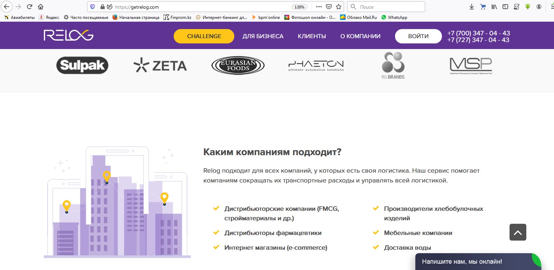Click the ВОЙТИ login button
Viewport: 554px width, 270px height.
click(418, 36)
